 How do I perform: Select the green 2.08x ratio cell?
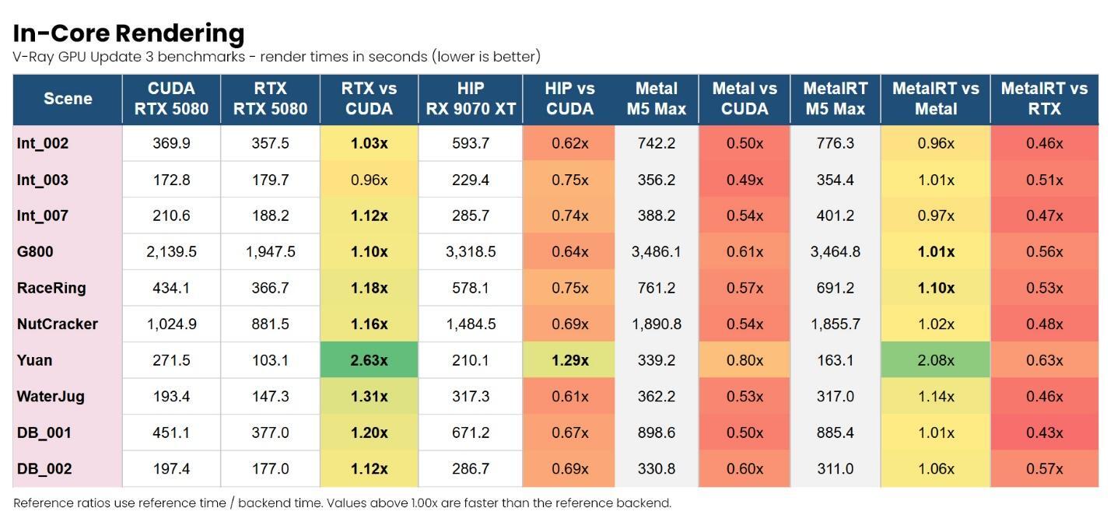point(935,360)
